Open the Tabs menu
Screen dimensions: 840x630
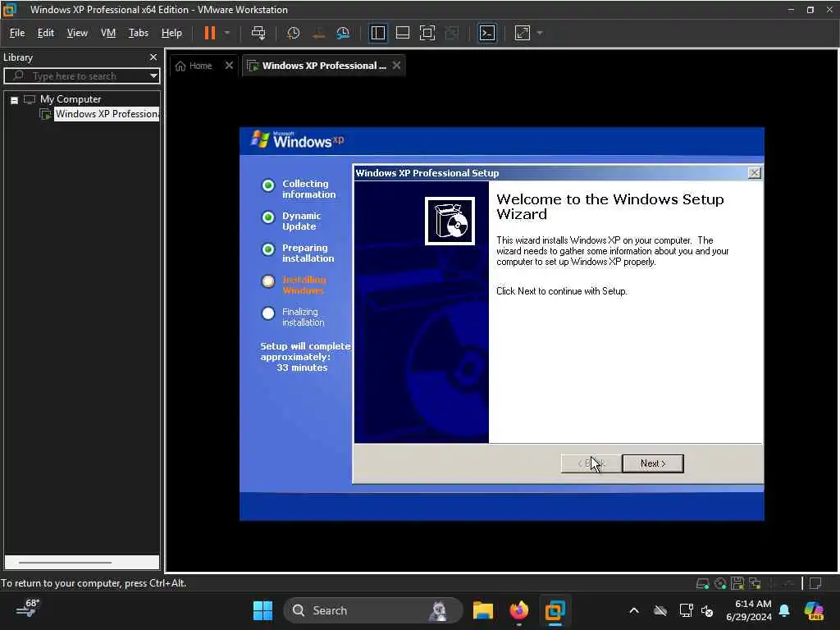click(x=138, y=33)
